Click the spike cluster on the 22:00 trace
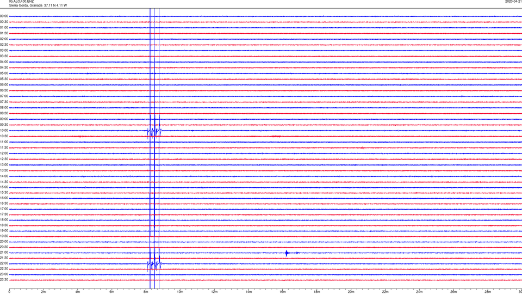The width and height of the screenshot is (522, 294). point(154,265)
